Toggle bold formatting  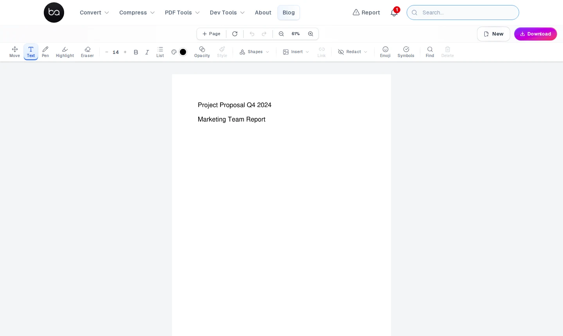[x=136, y=52]
